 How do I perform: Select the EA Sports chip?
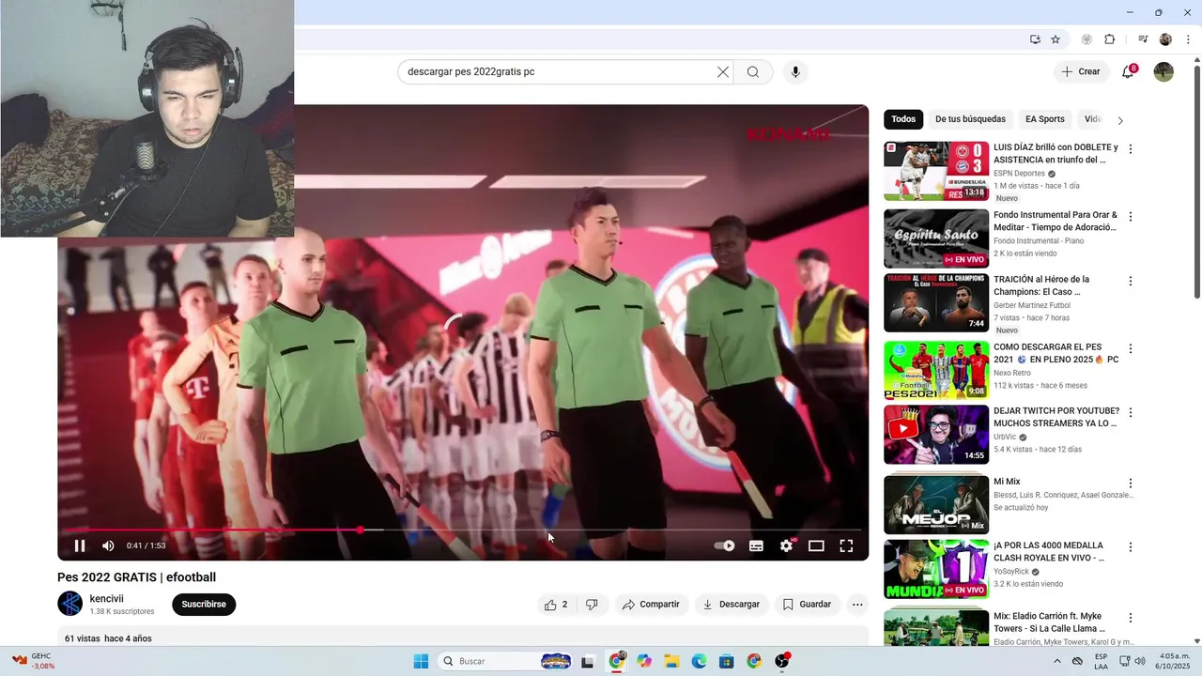[x=1045, y=119]
